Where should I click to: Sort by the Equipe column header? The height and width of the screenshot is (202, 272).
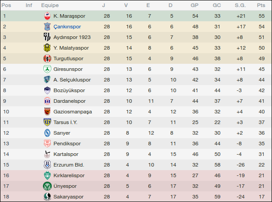pyautogui.click(x=50, y=5)
